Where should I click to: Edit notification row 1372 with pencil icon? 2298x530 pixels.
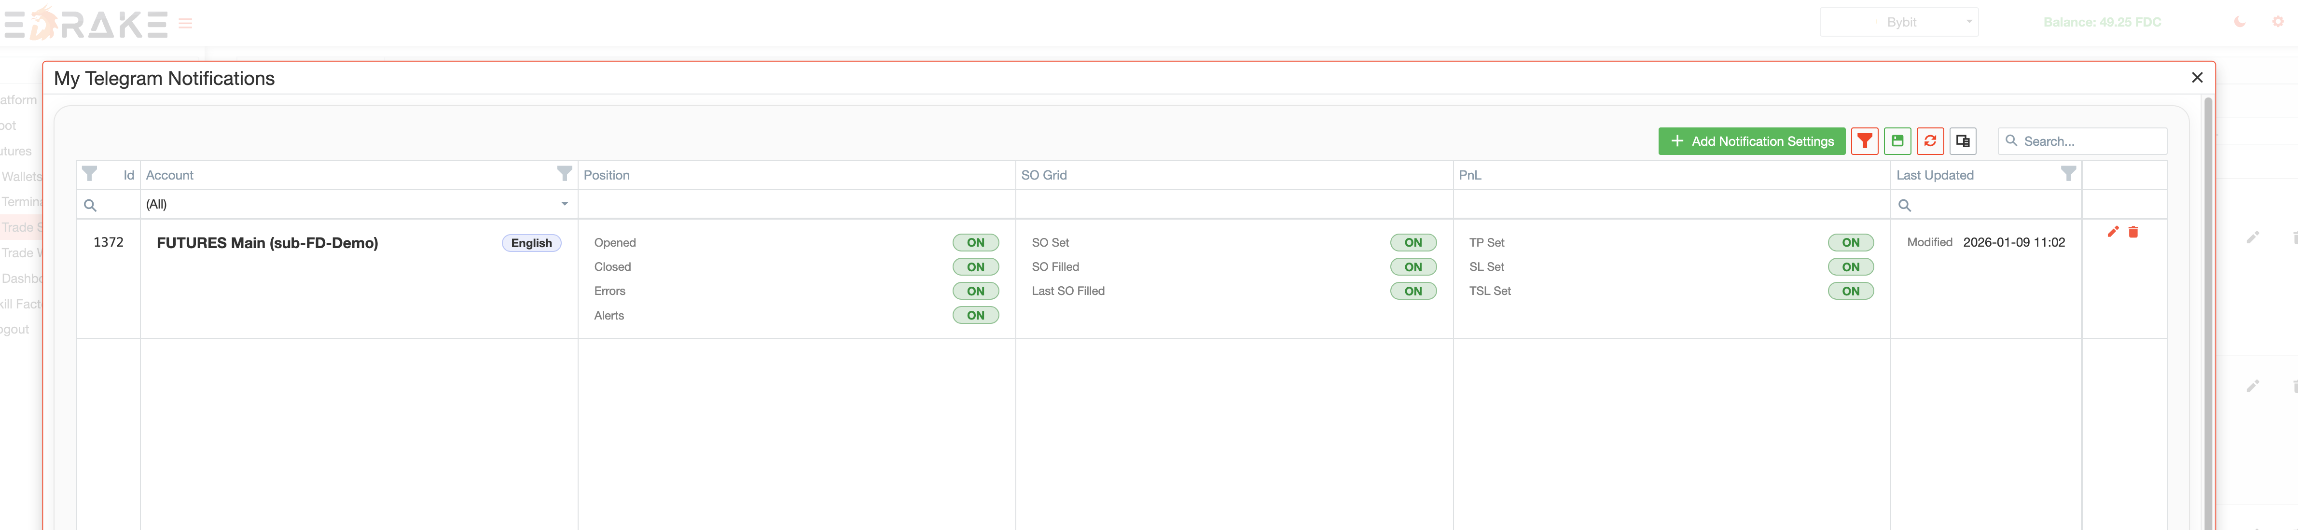click(x=2112, y=232)
